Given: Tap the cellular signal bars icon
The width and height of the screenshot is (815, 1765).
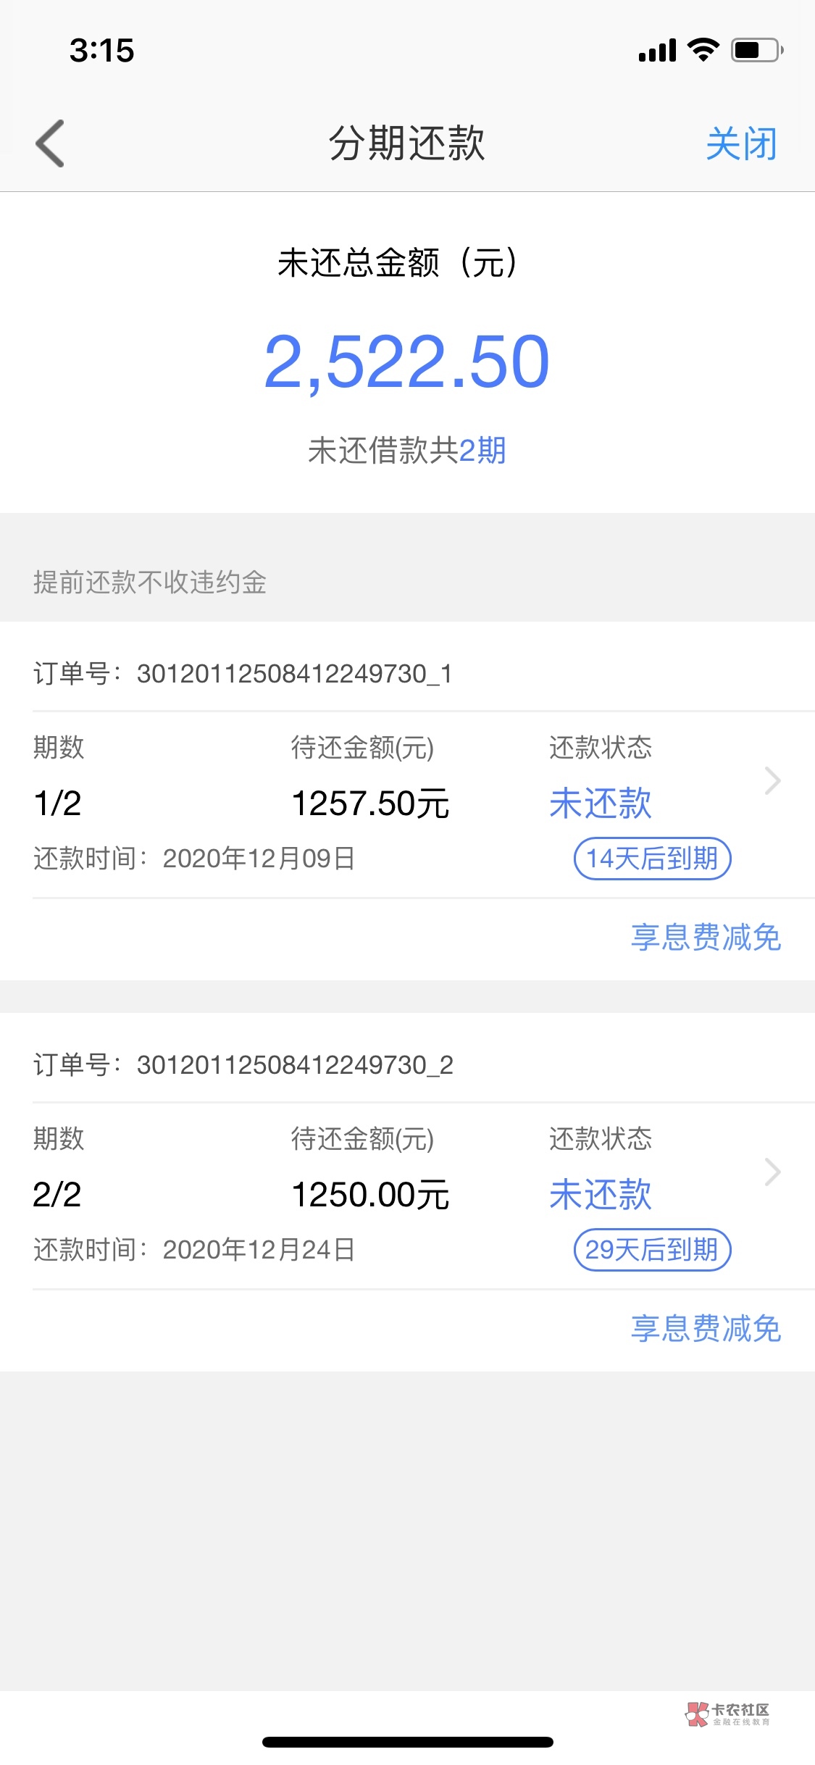Looking at the screenshot, I should point(657,51).
